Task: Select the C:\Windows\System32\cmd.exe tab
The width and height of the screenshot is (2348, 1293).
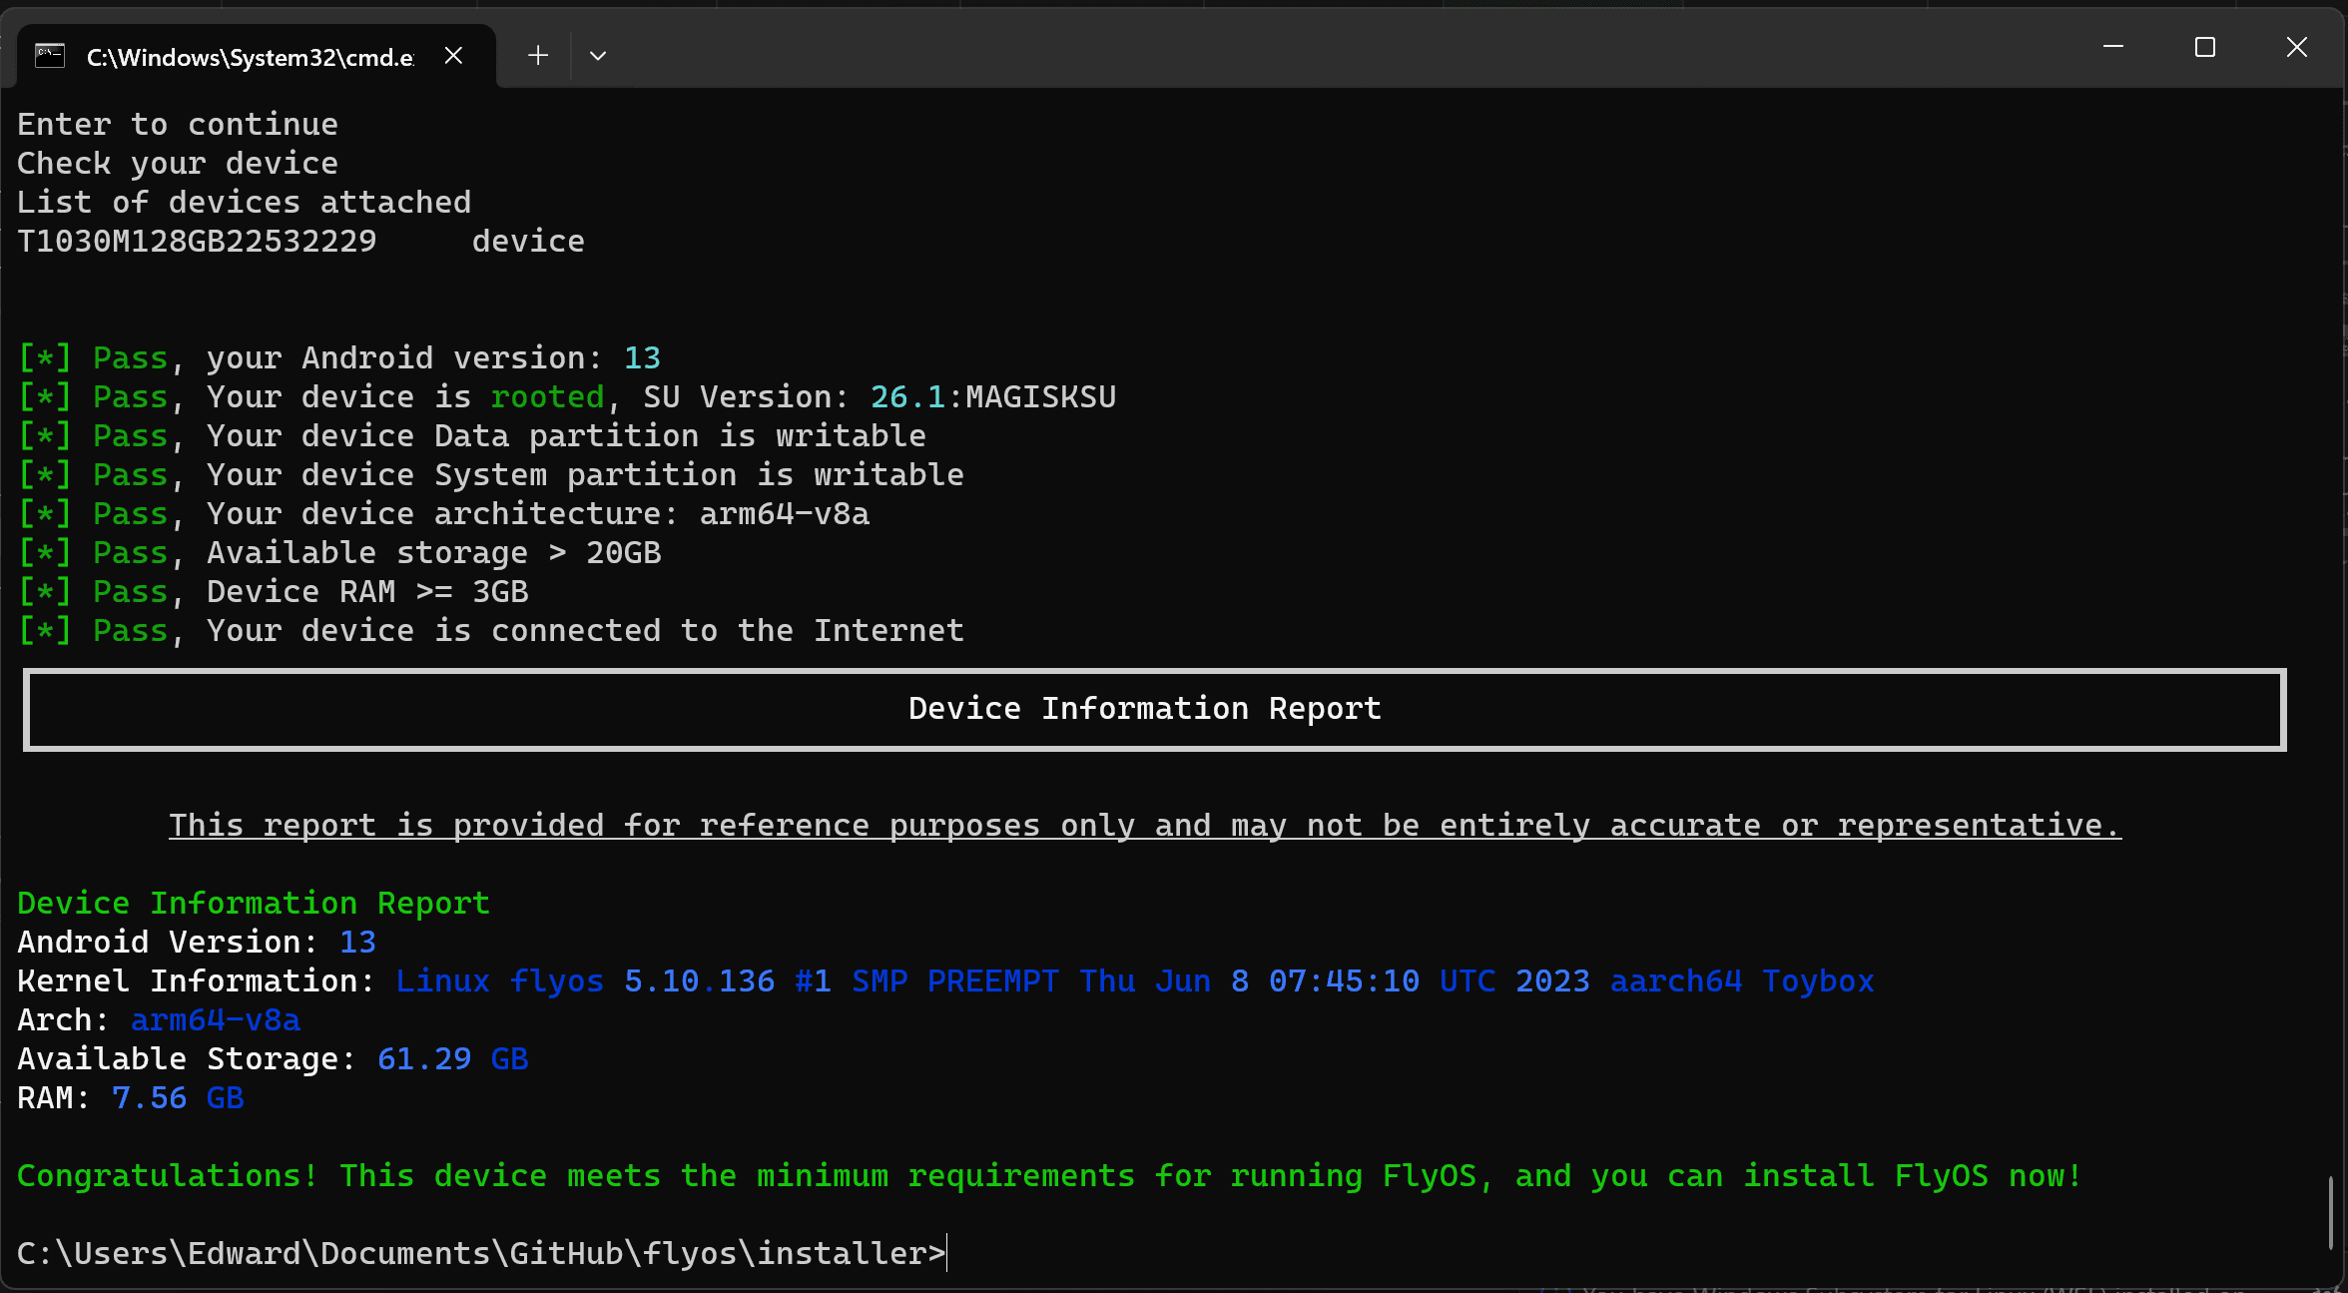Action: pos(256,56)
